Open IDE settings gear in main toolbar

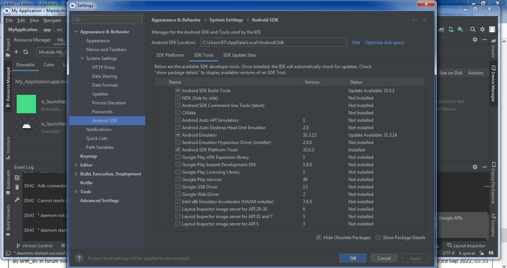tap(482, 29)
